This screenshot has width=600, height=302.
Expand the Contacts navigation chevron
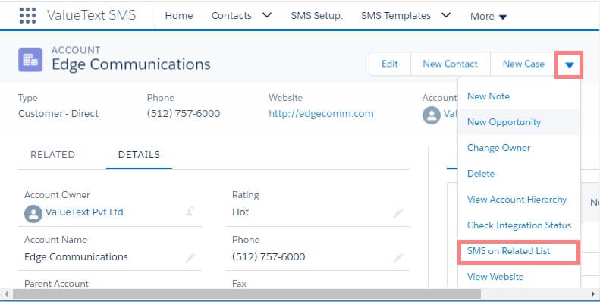pyautogui.click(x=267, y=15)
